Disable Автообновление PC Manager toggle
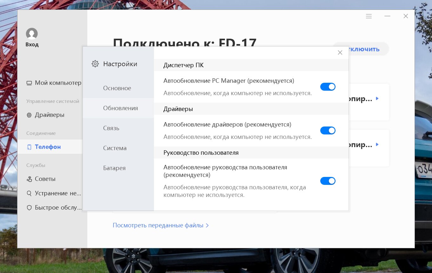Viewport: 432px width, 273px height. point(328,87)
